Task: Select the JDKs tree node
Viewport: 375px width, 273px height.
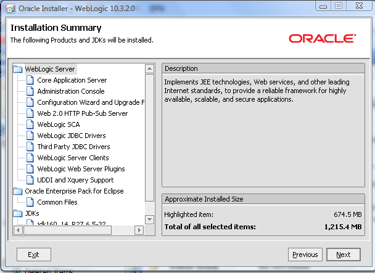Action: [x=32, y=213]
